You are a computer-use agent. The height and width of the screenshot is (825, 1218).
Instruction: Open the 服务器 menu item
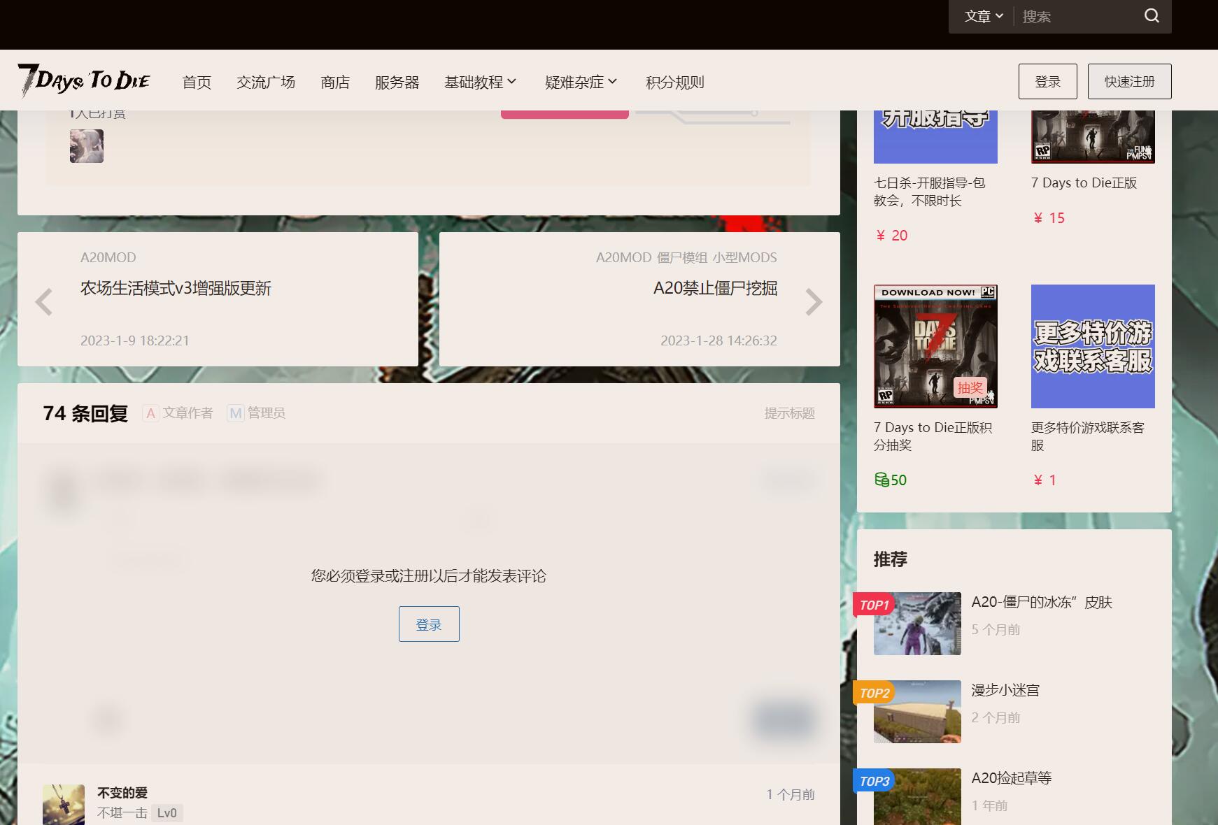coord(397,82)
